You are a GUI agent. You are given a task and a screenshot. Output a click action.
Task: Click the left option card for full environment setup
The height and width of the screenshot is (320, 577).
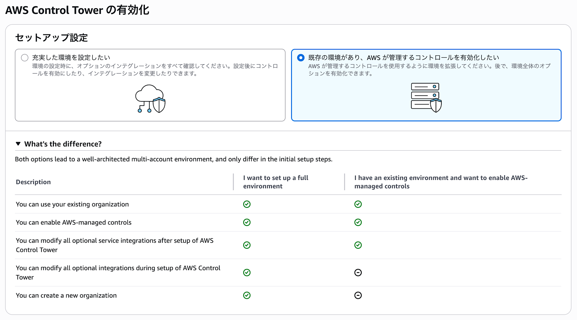click(149, 85)
